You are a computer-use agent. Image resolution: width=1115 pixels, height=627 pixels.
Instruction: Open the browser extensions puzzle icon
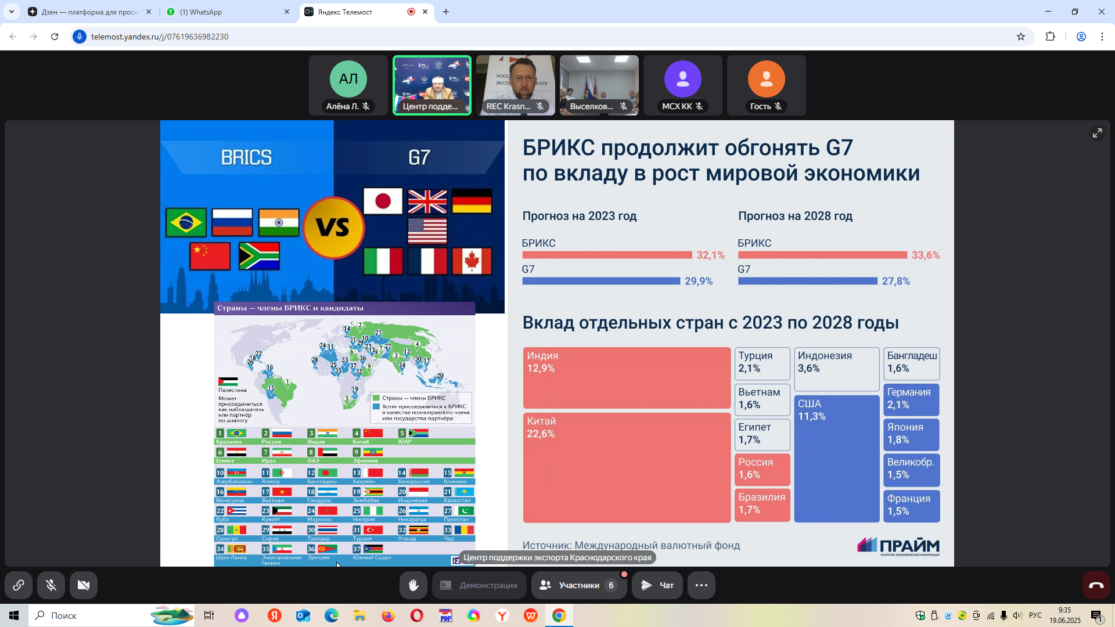[x=1050, y=37]
